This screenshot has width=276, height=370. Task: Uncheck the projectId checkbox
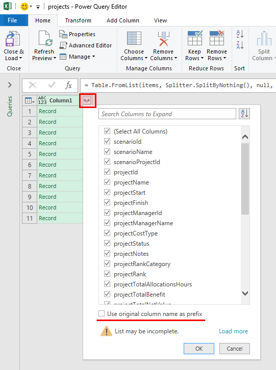[x=107, y=172]
